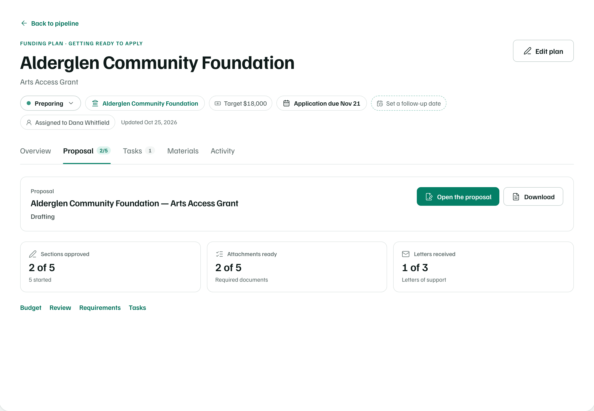Screen dimensions: 594x411
Task: Click the 2/5 badge on Proposal tab
Action: point(104,151)
